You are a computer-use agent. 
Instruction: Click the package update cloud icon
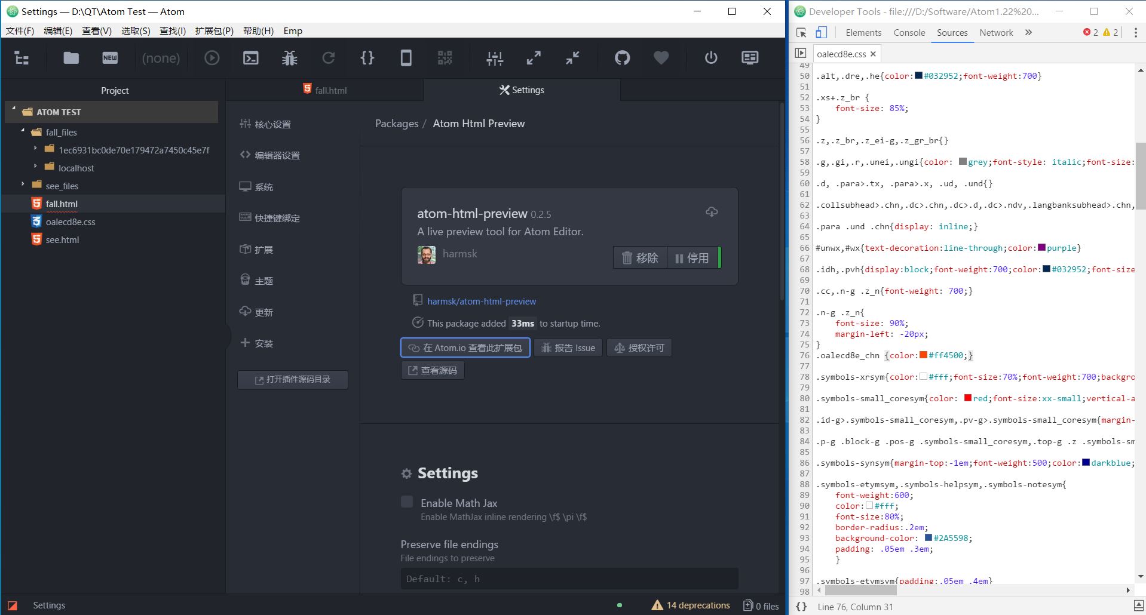pos(712,212)
